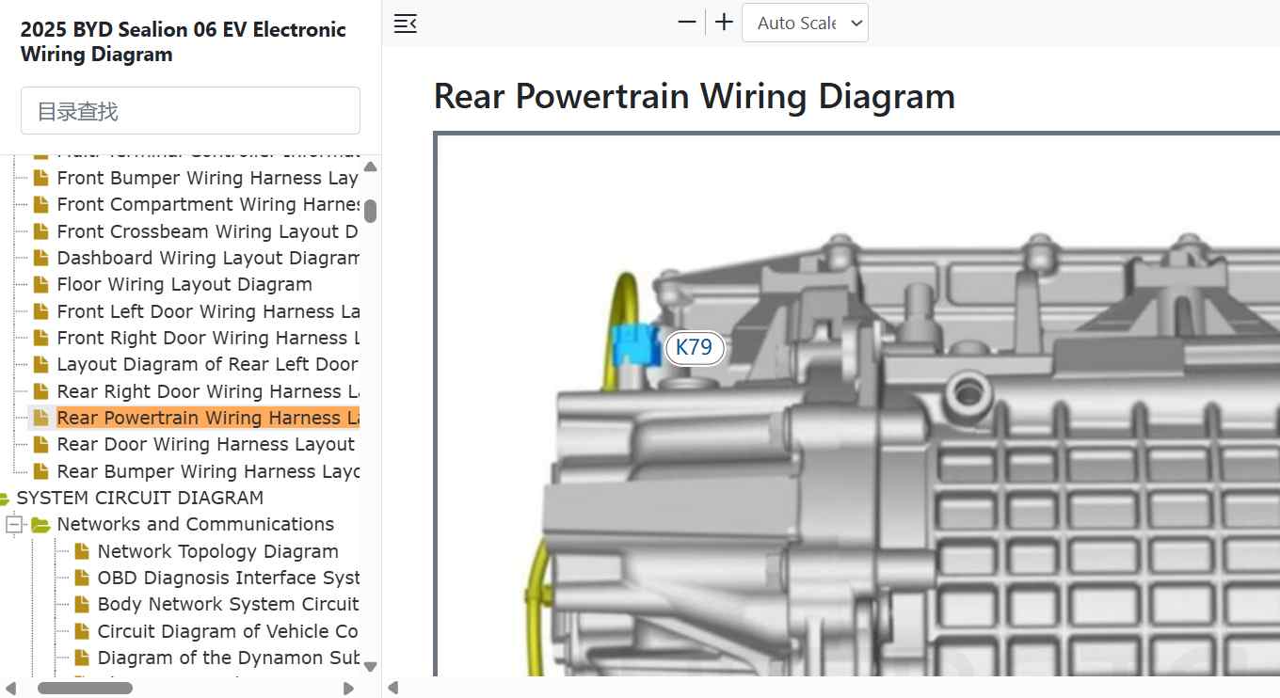
Task: Click the Floor Wiring Layout document icon
Action: click(40, 284)
